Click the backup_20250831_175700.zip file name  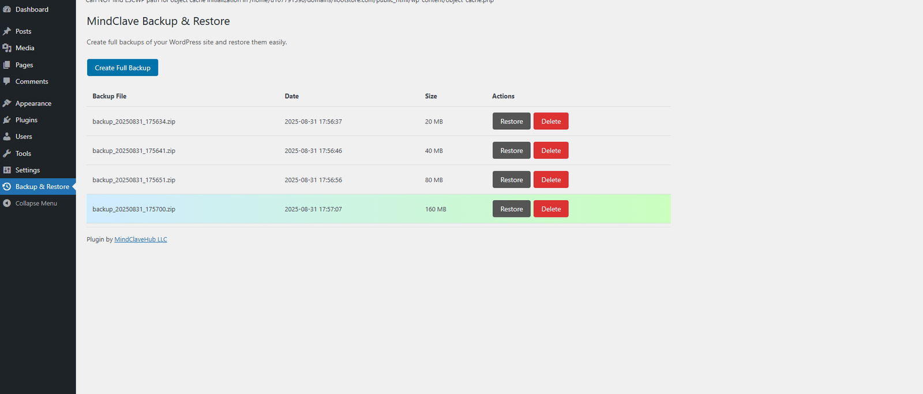tap(134, 209)
